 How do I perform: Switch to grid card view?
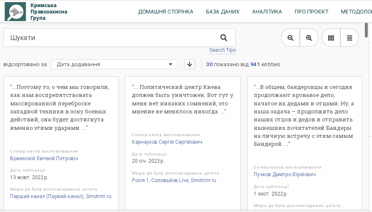pos(331,38)
